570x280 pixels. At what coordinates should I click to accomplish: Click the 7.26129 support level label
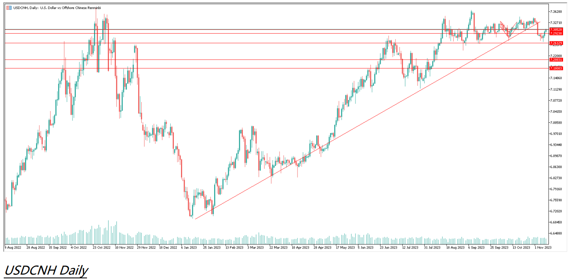click(x=556, y=43)
